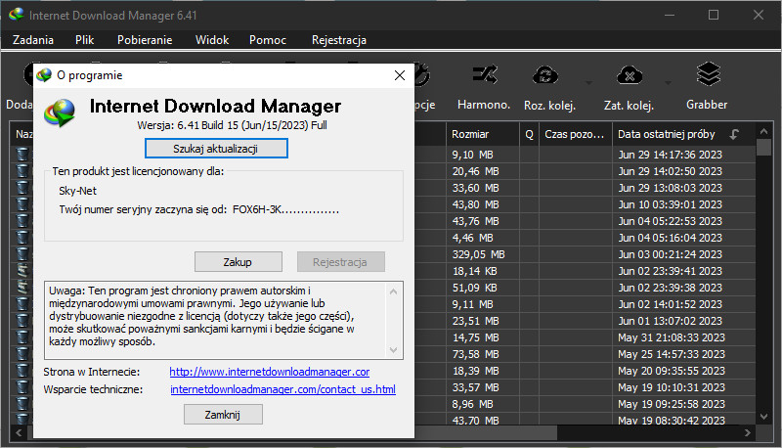Click the scroll-up arrow in the notice text box
Image resolution: width=782 pixels, height=448 pixels.
point(394,291)
